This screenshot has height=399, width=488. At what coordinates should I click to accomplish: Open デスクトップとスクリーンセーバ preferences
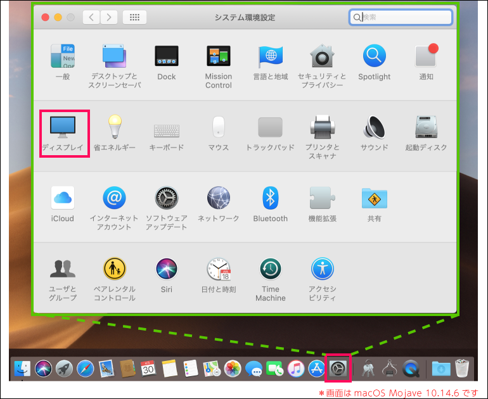point(115,66)
